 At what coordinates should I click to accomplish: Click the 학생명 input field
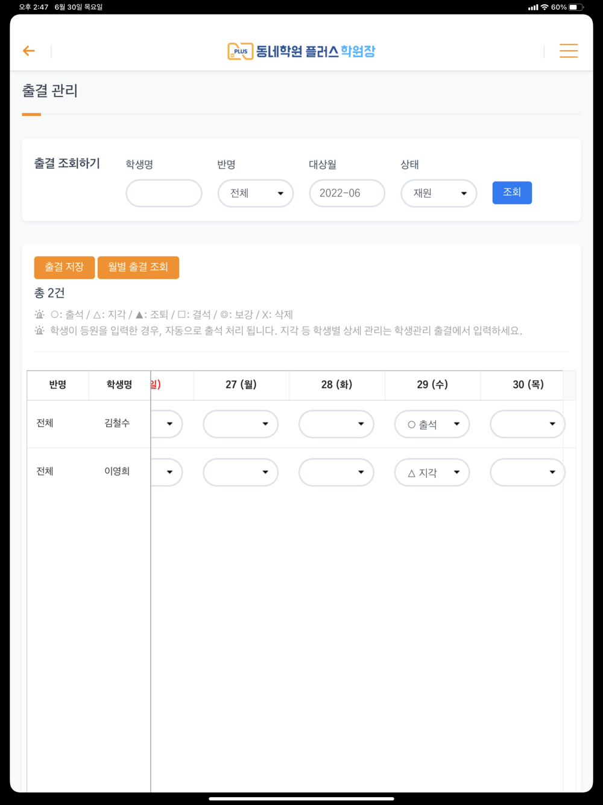[x=164, y=193]
